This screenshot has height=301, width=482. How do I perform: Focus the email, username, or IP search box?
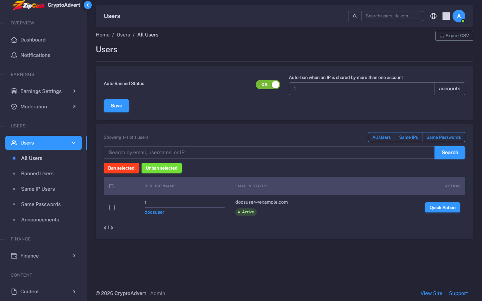(x=269, y=153)
